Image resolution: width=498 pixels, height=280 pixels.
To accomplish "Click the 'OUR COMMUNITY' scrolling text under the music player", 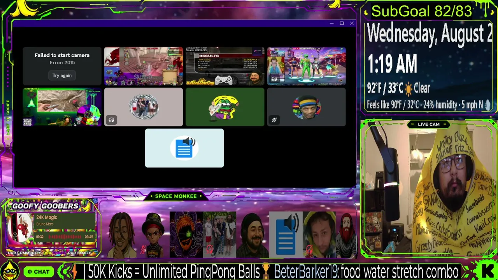I will [x=23, y=253].
